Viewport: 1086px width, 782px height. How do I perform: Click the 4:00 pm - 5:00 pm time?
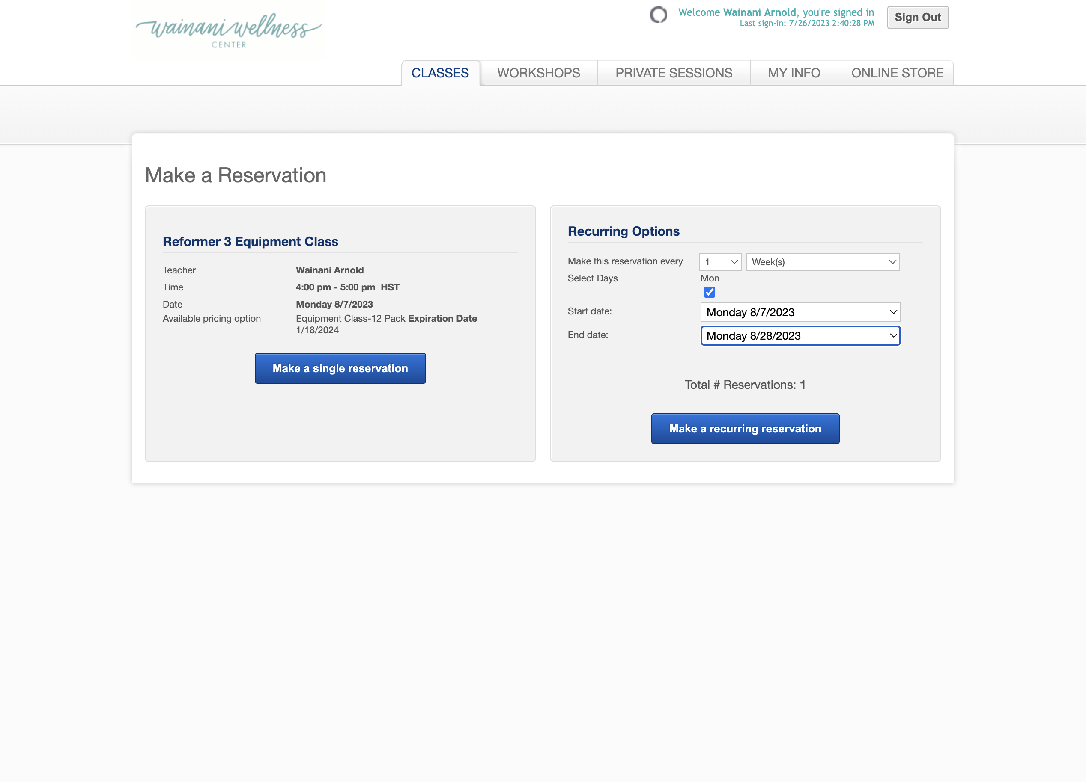pyautogui.click(x=348, y=287)
